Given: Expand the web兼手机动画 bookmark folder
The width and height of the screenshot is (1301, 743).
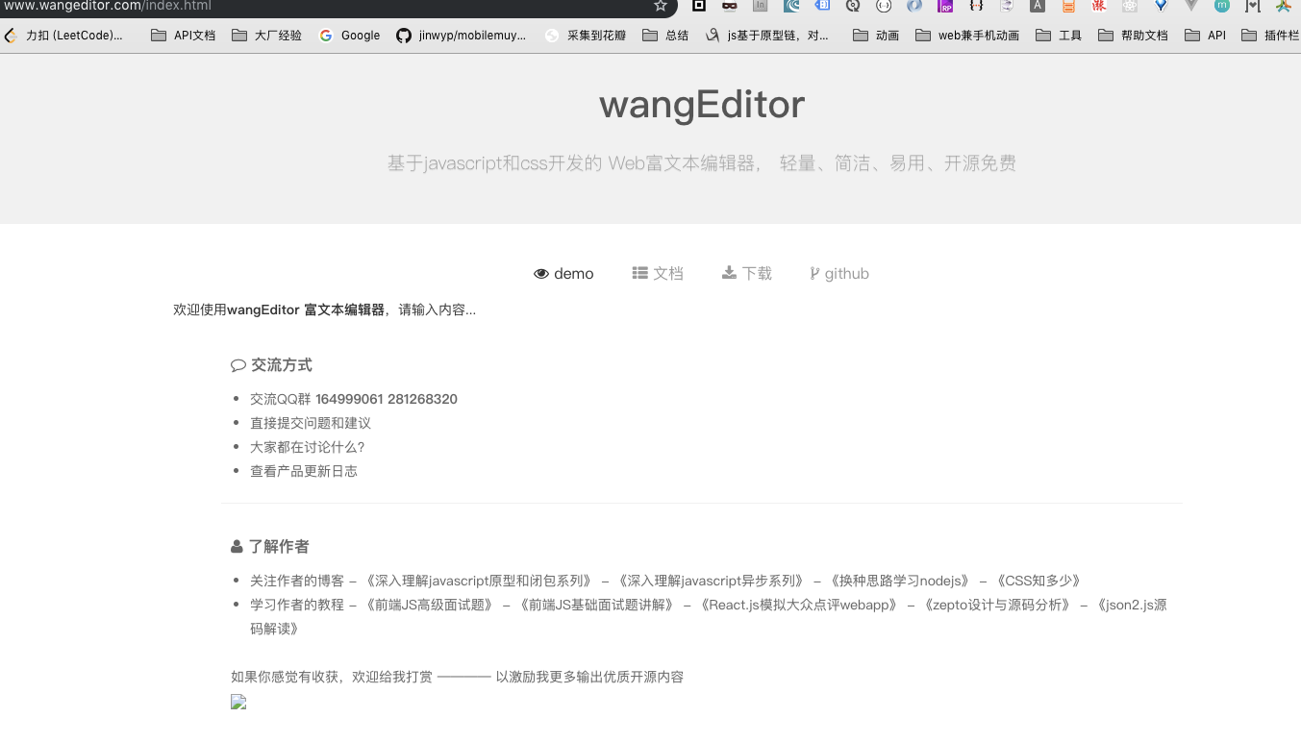Looking at the screenshot, I should pyautogui.click(x=967, y=36).
